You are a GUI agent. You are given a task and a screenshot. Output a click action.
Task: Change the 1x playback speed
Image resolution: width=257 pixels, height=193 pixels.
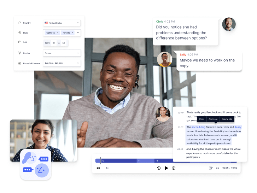(107, 168)
